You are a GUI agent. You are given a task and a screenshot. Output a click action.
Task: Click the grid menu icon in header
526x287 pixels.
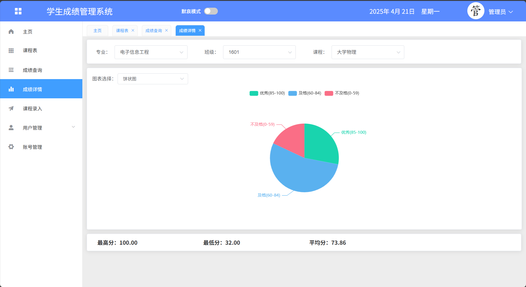tap(18, 11)
